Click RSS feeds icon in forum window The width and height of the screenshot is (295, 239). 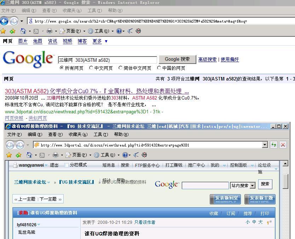pyautogui.click(x=42, y=155)
